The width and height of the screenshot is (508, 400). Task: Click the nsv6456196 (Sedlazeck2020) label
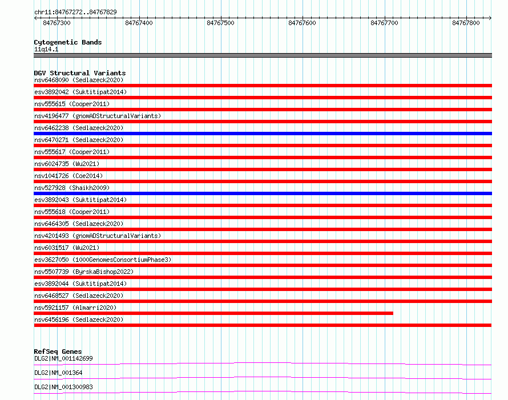79,320
